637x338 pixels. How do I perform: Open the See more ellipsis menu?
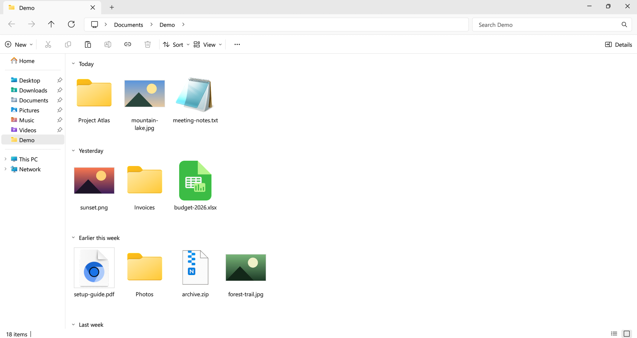coord(237,44)
